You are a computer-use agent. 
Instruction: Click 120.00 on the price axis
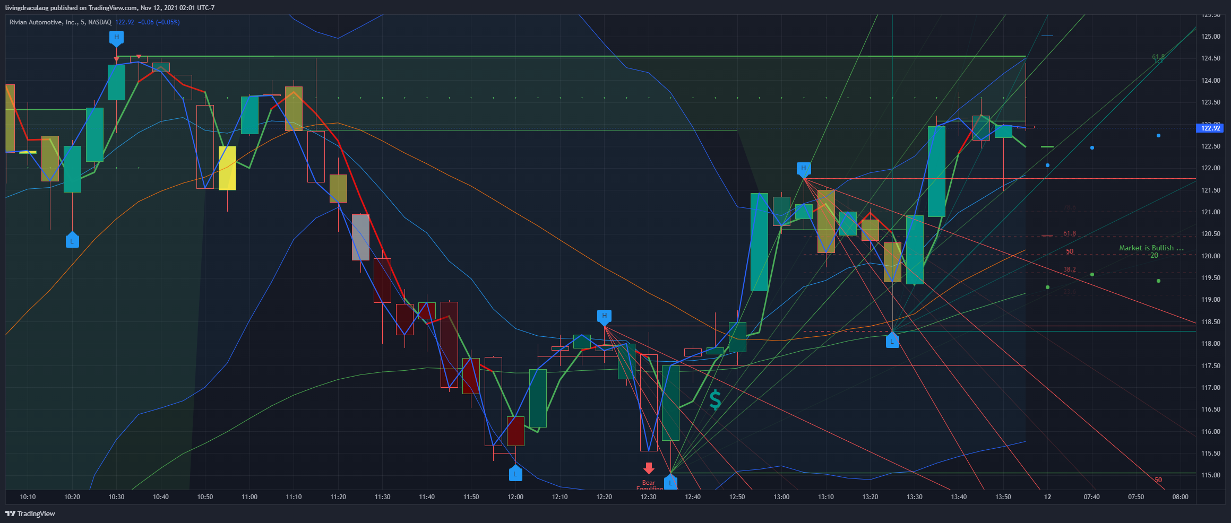point(1210,256)
